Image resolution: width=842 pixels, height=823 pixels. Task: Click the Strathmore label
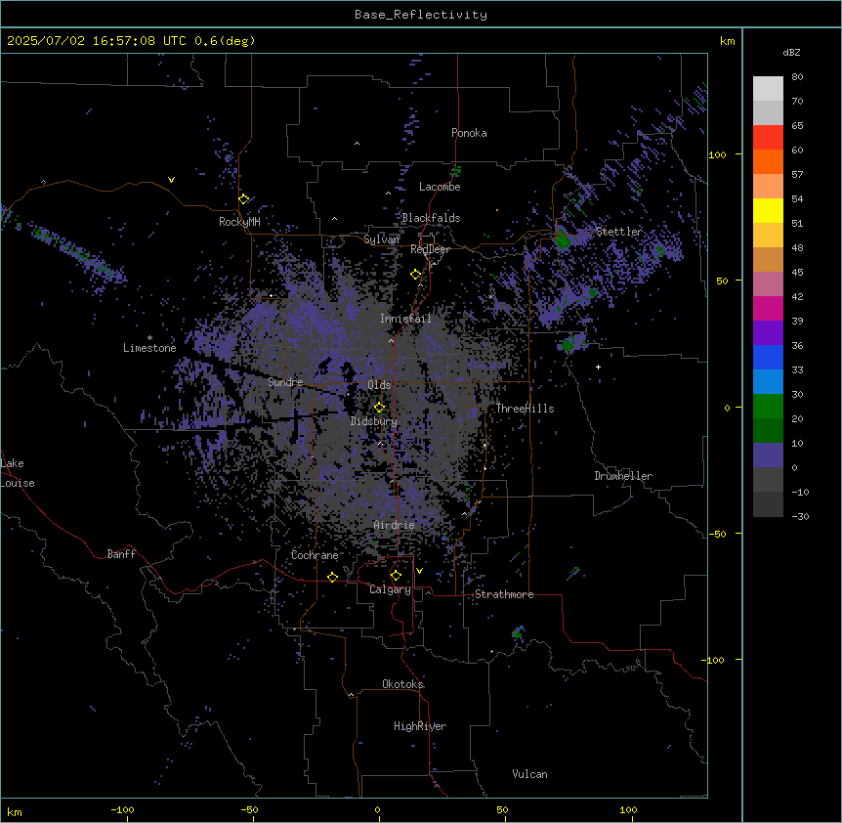(504, 594)
